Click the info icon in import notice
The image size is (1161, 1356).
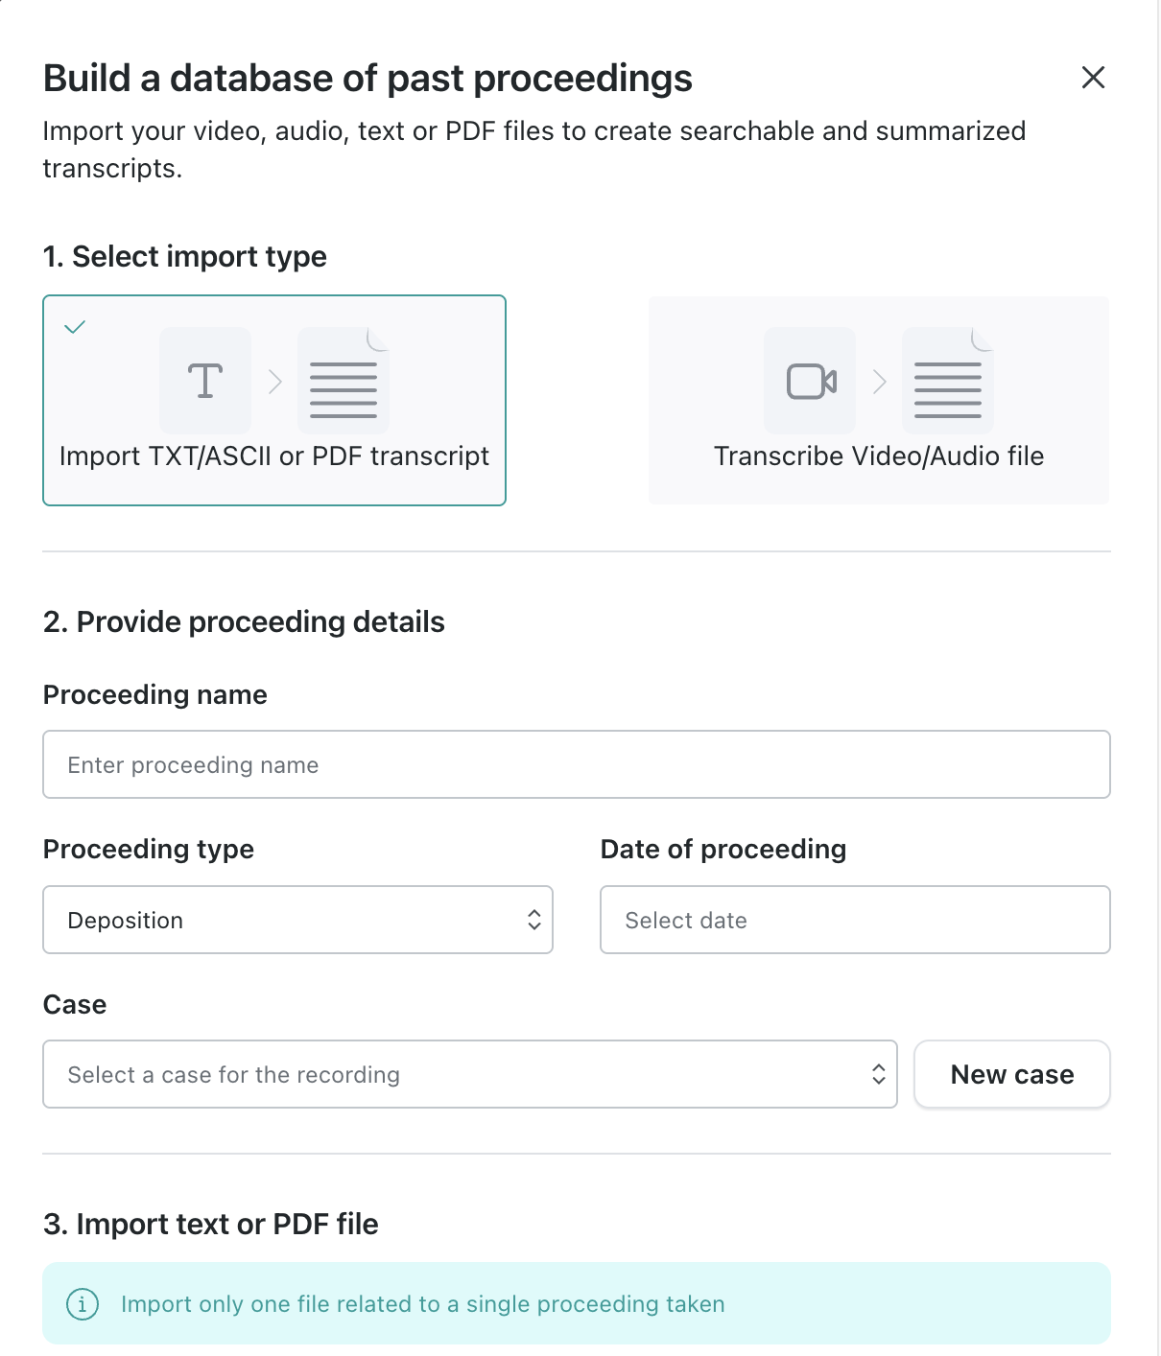83,1304
